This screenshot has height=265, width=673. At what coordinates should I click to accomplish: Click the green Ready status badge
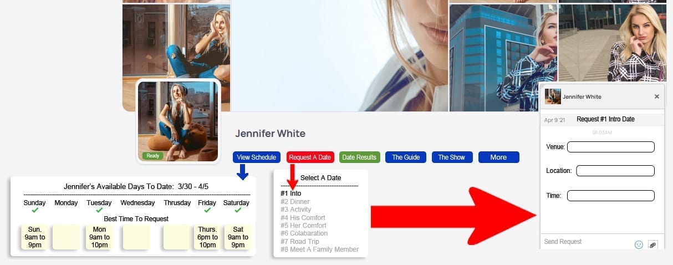pyautogui.click(x=153, y=156)
